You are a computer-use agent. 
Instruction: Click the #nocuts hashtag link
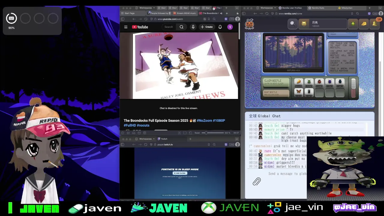(x=143, y=125)
